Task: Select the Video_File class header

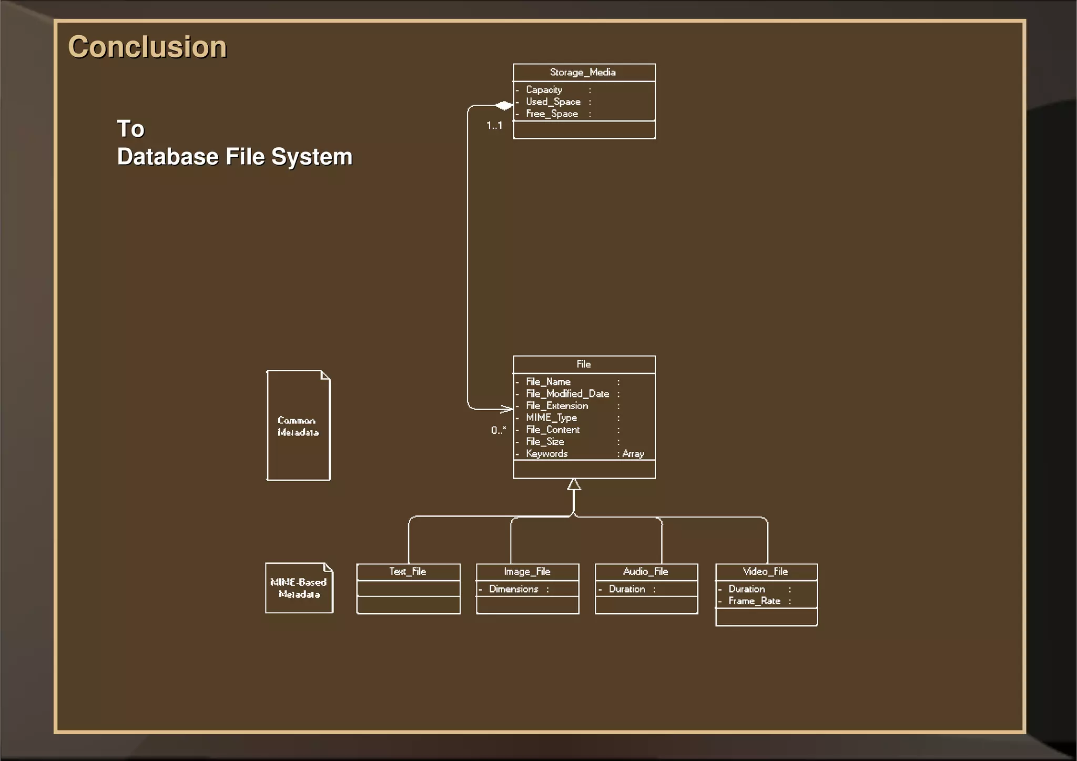Action: coord(766,572)
